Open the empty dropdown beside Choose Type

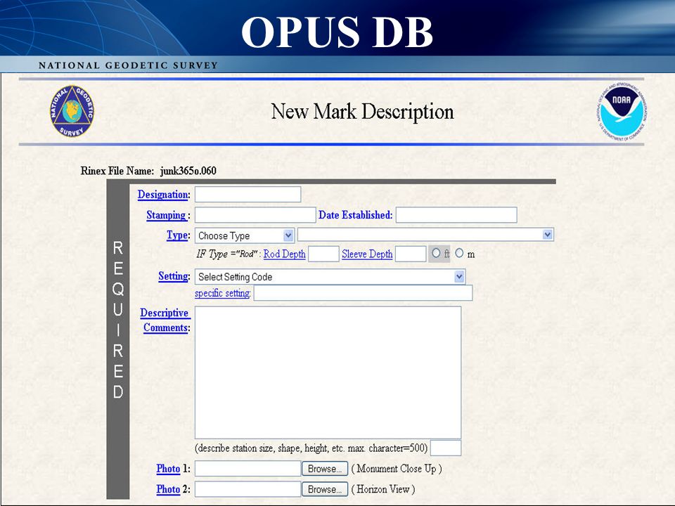[x=425, y=235]
